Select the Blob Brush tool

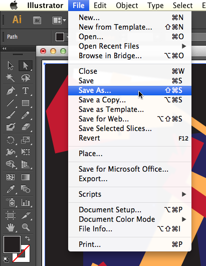11,127
